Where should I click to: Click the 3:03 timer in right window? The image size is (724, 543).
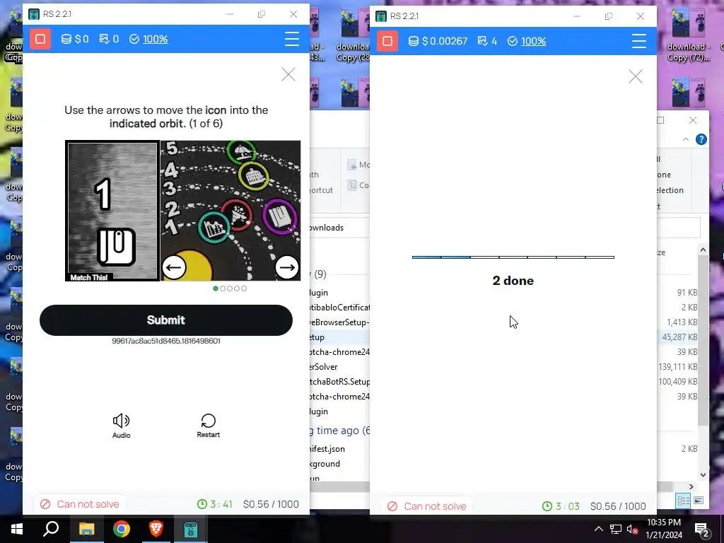(561, 506)
